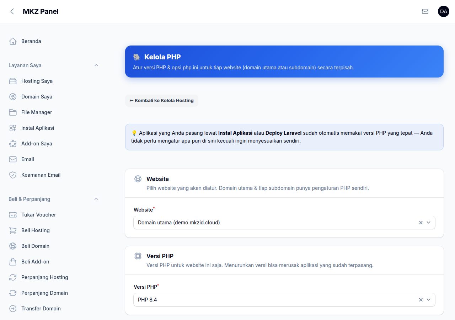Open File Manager menu item
Screen dimensions: 455x320
[54, 112]
